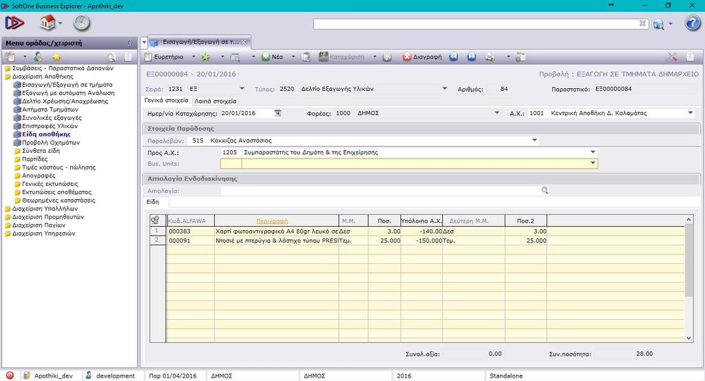Collapse the Menu ομάδας/χειριστή panel
705x381 pixels.
click(129, 43)
